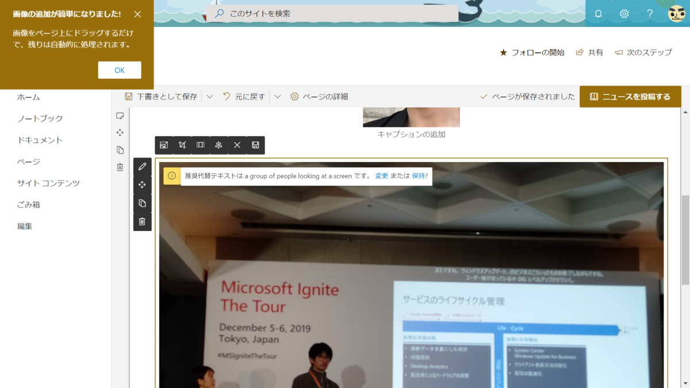
Task: Select the crop tool in image toolbar
Action: pos(182,145)
